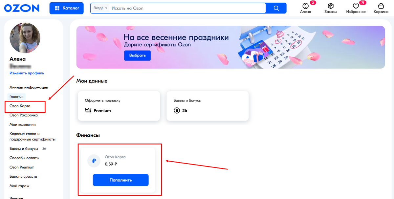
Task: Click the crown icon next to Premium
Action: [88, 111]
